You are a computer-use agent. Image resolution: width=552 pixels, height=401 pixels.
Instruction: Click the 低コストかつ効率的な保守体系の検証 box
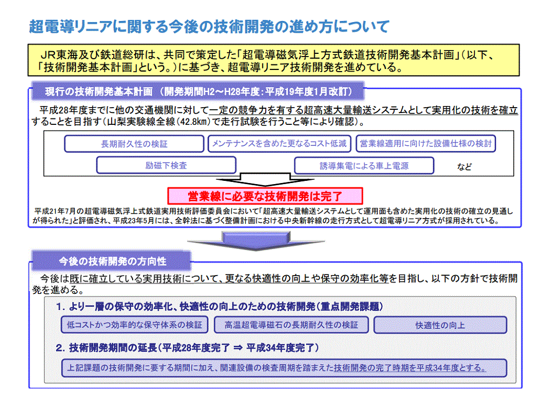134,325
